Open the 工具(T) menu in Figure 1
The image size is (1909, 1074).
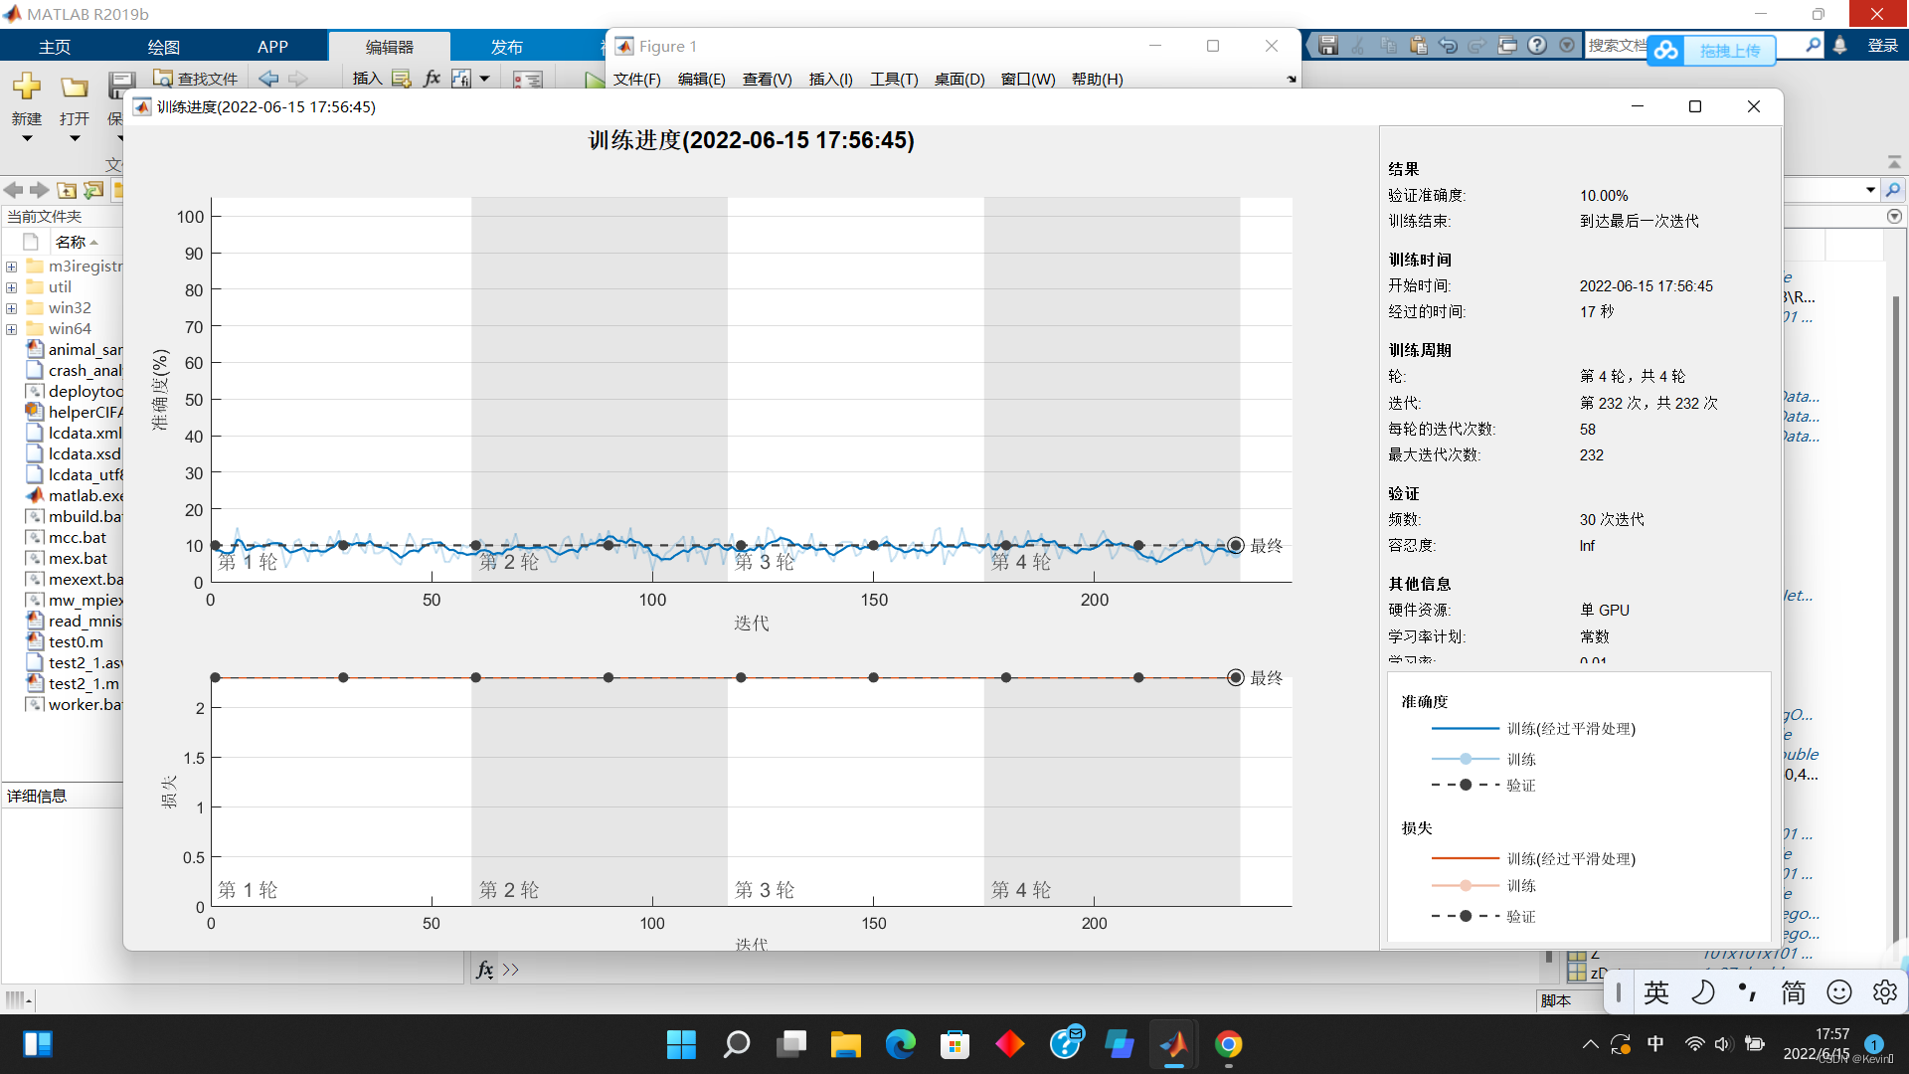pos(893,80)
